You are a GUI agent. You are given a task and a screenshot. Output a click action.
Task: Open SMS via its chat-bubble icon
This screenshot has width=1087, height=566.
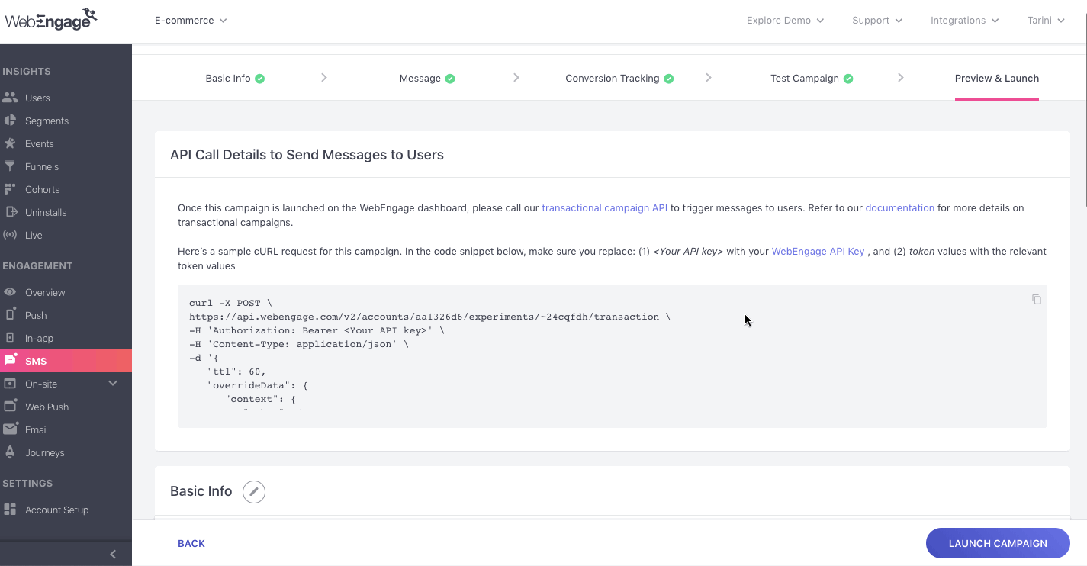10,361
